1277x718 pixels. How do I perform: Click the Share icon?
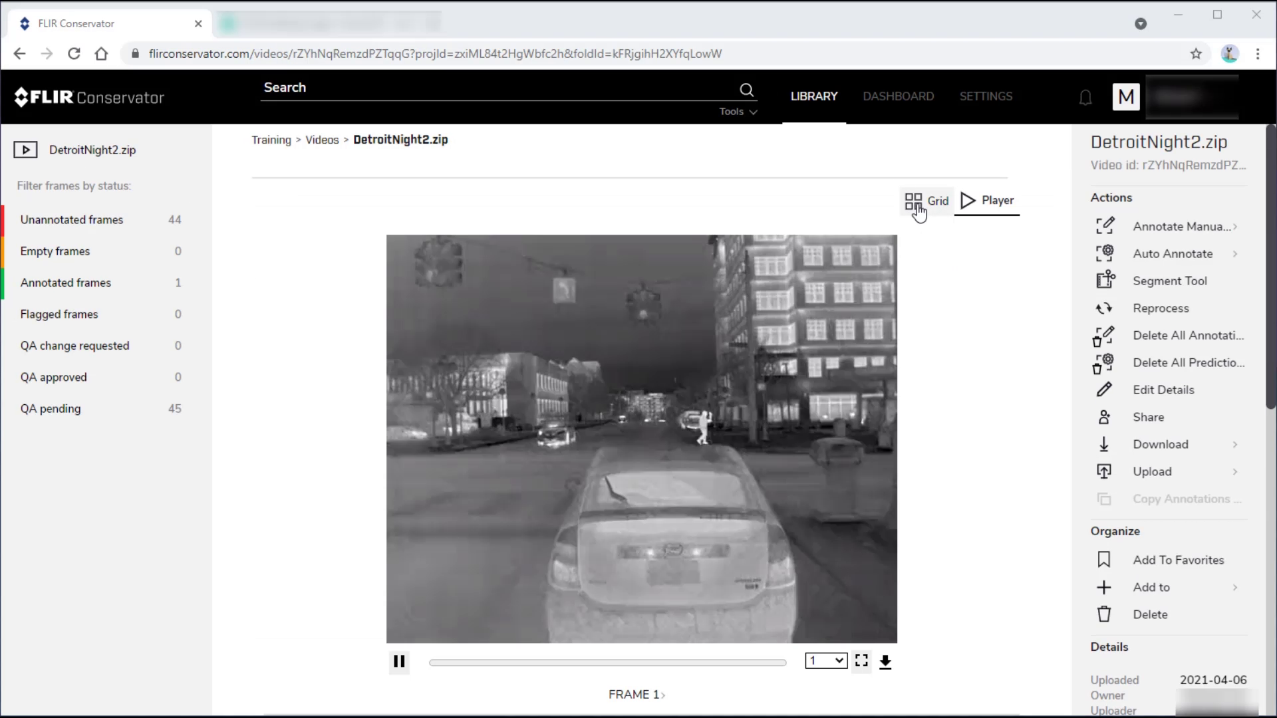(1105, 418)
